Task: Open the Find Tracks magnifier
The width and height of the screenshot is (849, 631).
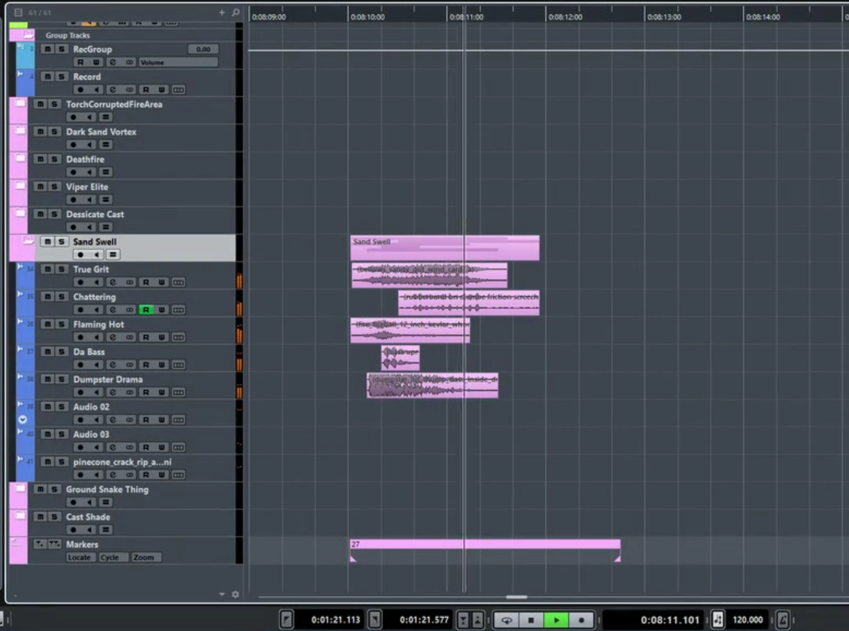Action: tap(236, 12)
